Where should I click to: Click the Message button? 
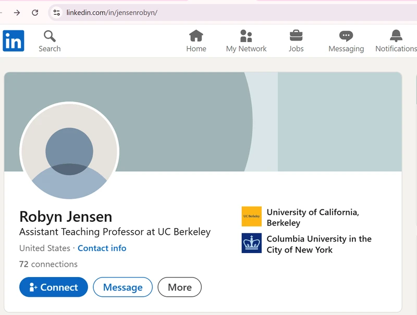coord(122,287)
